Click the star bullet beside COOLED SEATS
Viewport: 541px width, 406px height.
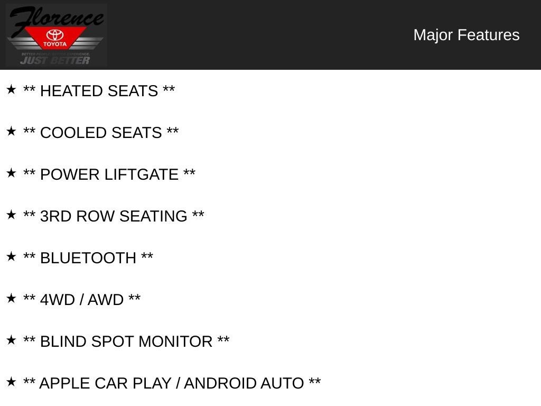click(11, 132)
